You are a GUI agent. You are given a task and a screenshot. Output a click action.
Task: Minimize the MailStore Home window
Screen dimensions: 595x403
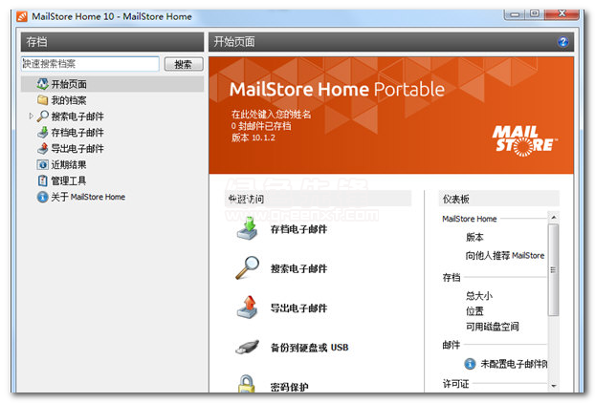point(515,14)
